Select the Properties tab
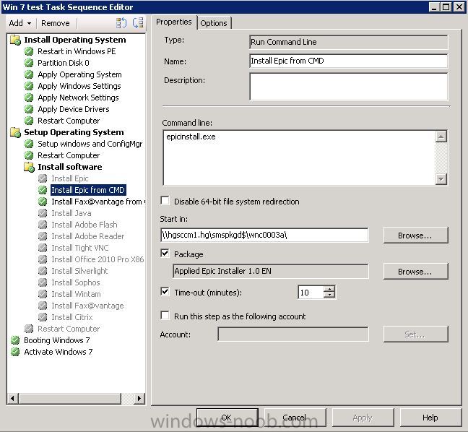 [x=174, y=22]
